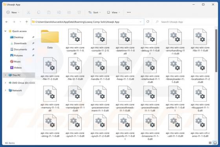Click the Delete trash icon in toolbar

79,13
